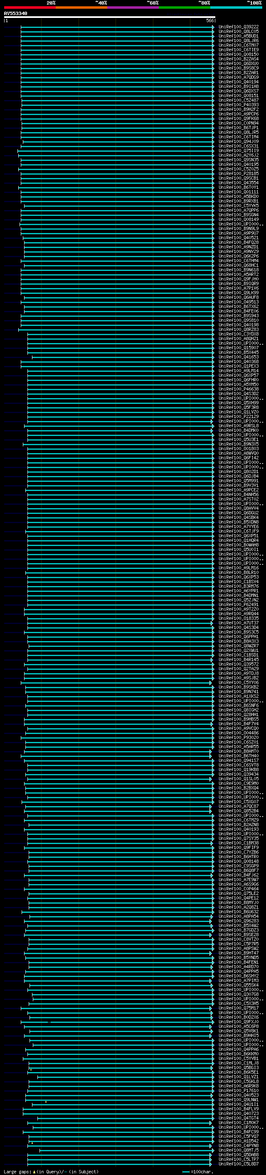Select hit UniRef100_Q39222

(x=238, y=27)
